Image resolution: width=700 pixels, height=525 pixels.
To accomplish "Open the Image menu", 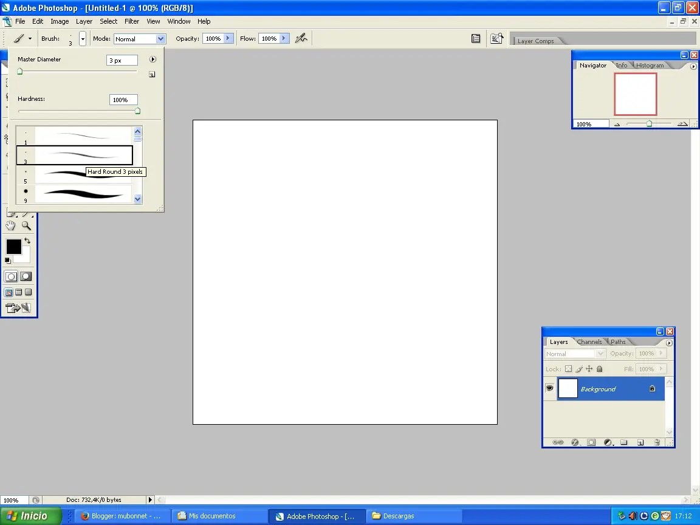I will (60, 21).
